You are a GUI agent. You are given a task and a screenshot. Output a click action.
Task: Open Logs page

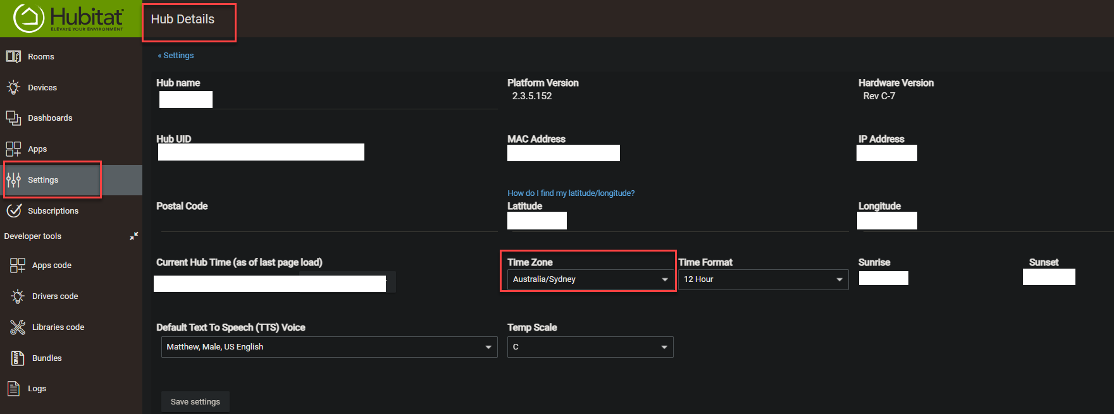pos(37,388)
